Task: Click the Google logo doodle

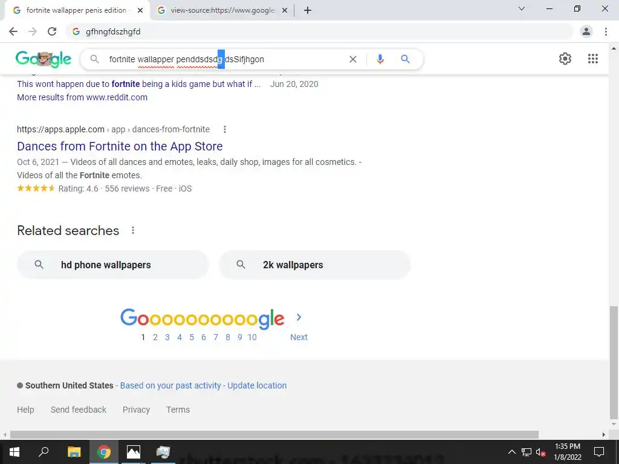Action: (44, 59)
